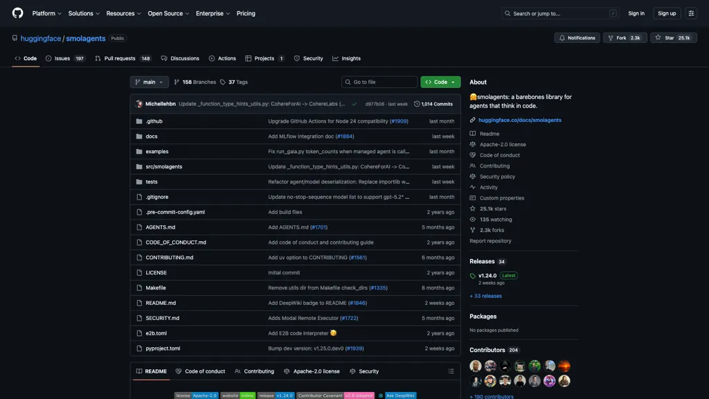
Task: Switch to the Insights tab
Action: 346,58
